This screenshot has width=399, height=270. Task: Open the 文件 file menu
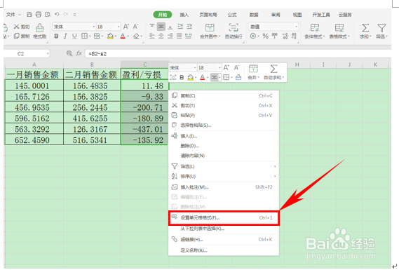click(13, 15)
